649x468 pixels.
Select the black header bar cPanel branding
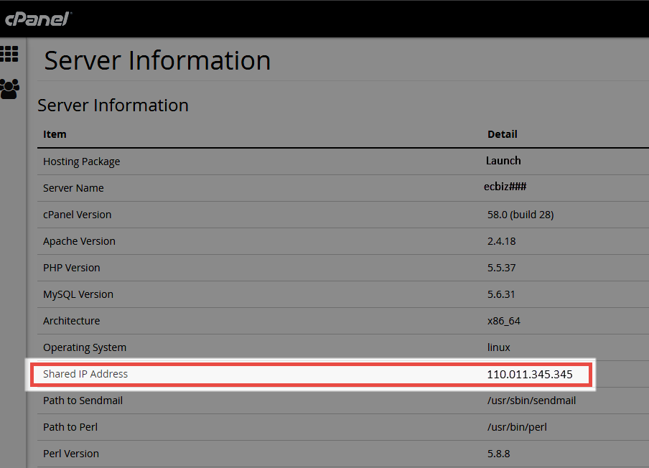pyautogui.click(x=37, y=19)
